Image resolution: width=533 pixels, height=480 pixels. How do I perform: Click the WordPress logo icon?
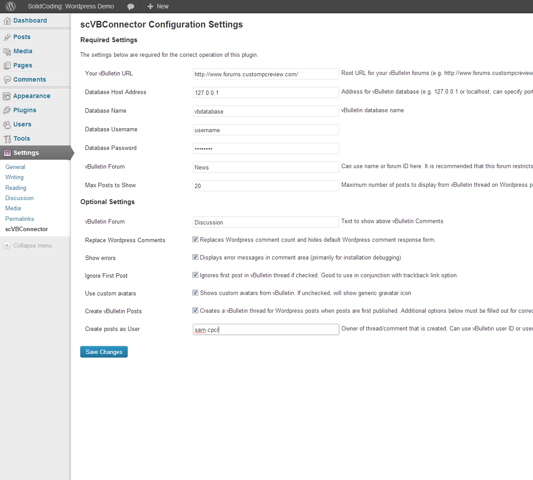point(11,6)
